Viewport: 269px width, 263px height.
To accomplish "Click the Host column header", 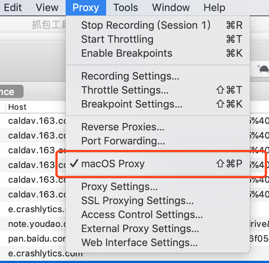I will click(x=17, y=107).
